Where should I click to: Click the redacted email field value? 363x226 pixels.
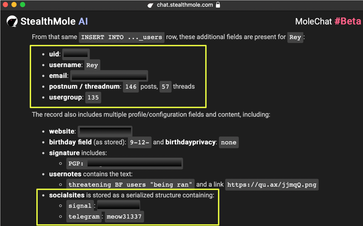[109, 76]
